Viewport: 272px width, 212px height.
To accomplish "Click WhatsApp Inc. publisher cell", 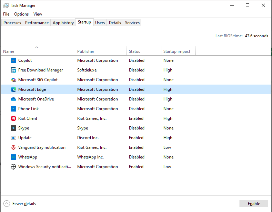I will 91,157.
